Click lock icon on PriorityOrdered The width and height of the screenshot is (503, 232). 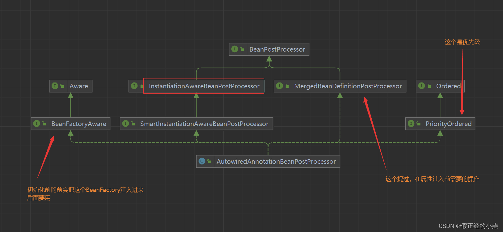pos(418,124)
